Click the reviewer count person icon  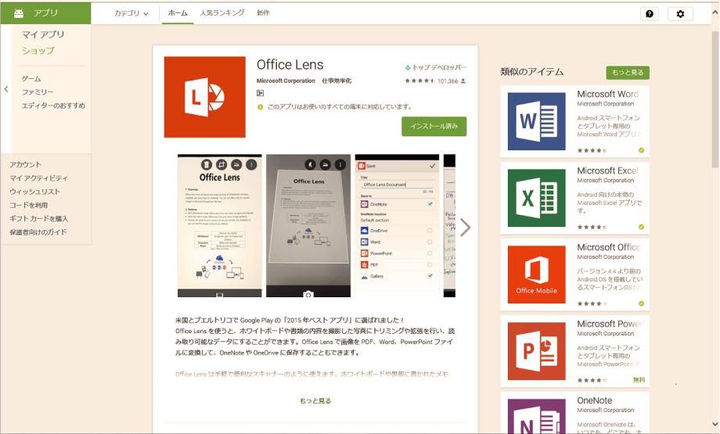click(463, 81)
